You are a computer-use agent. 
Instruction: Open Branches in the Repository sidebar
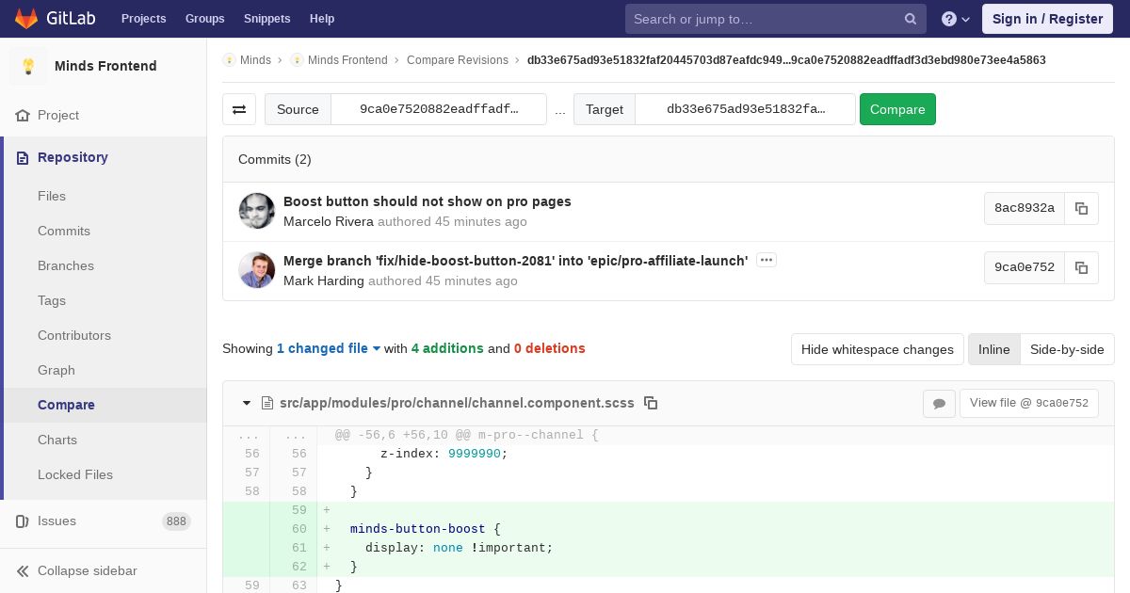66,265
